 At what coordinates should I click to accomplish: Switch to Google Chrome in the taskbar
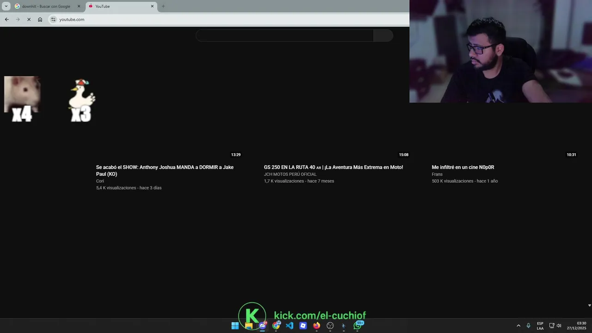(276, 326)
